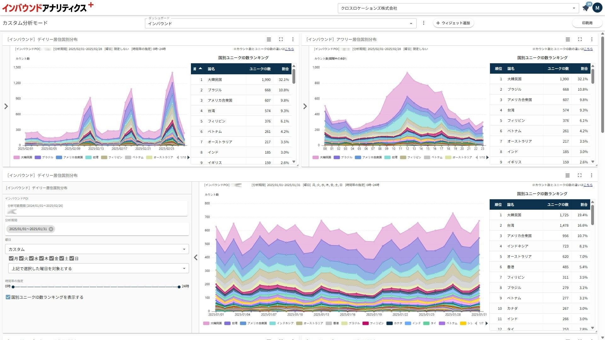Open the 曜日 カスタム dropdown

click(97, 249)
